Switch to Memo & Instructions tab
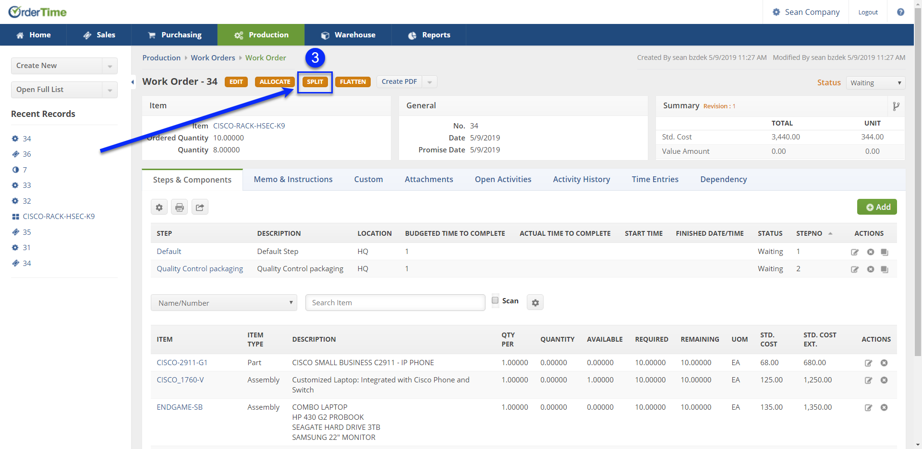Image resolution: width=922 pixels, height=449 pixels. pyautogui.click(x=293, y=179)
